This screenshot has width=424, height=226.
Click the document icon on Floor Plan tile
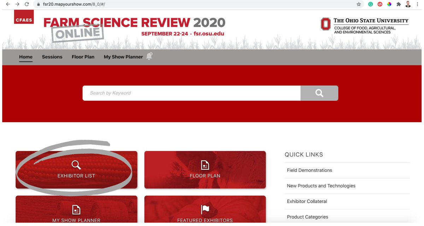[x=205, y=165]
